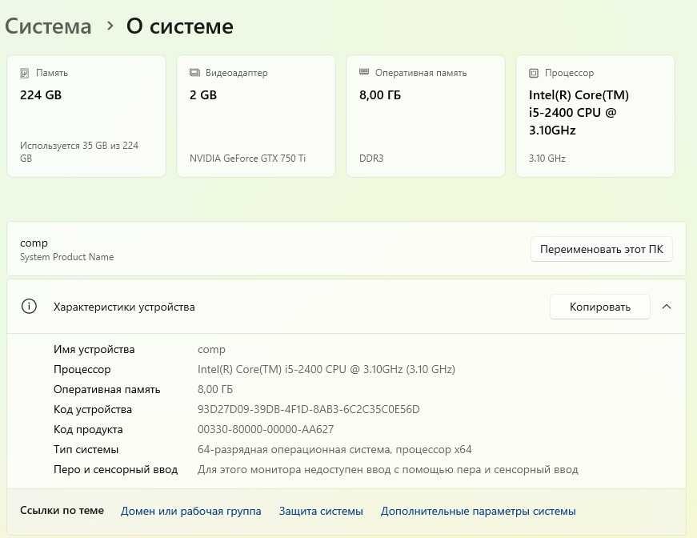697x538 pixels.
Task: Click the О системе page heading
Action: 179,26
